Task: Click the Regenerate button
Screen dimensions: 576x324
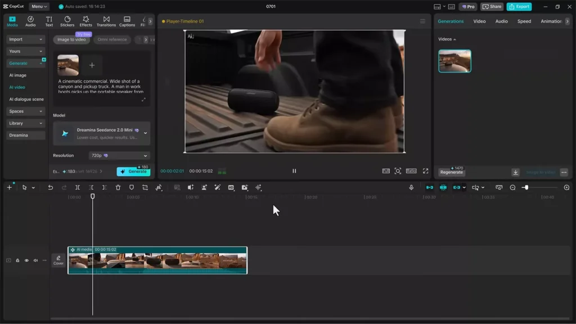Action: point(452,172)
